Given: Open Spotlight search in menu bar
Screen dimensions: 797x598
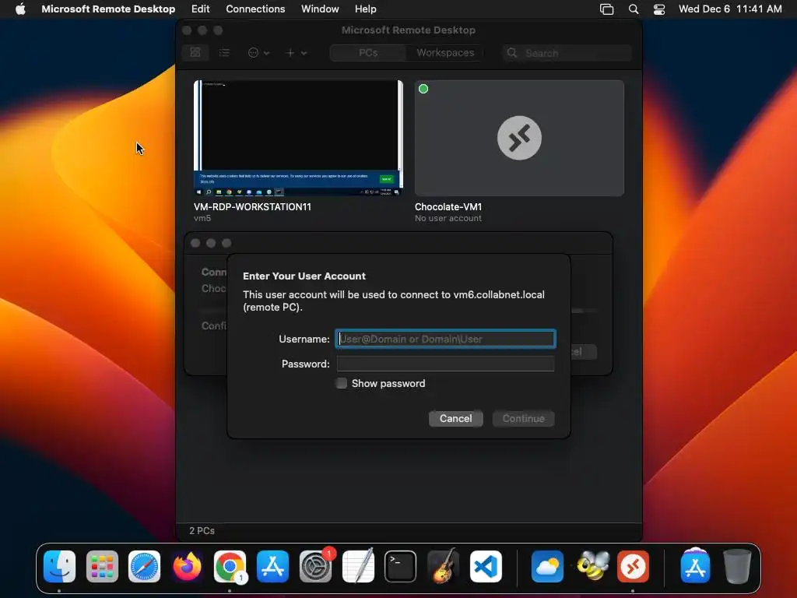Looking at the screenshot, I should coord(634,9).
